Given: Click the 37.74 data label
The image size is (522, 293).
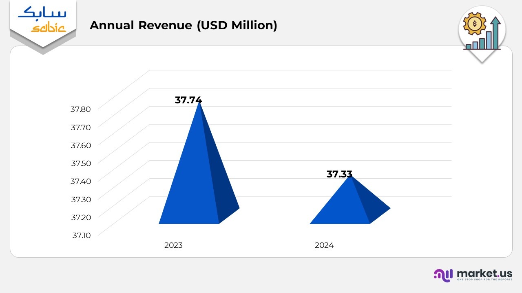Looking at the screenshot, I should click(188, 100).
